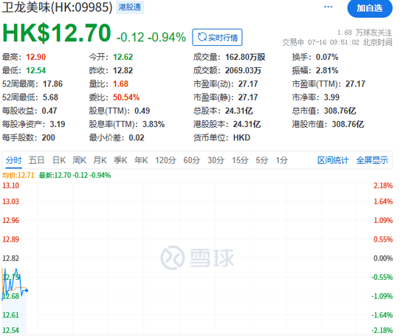
Task: Click the 昨收 value 12.82
Action: pos(123,70)
